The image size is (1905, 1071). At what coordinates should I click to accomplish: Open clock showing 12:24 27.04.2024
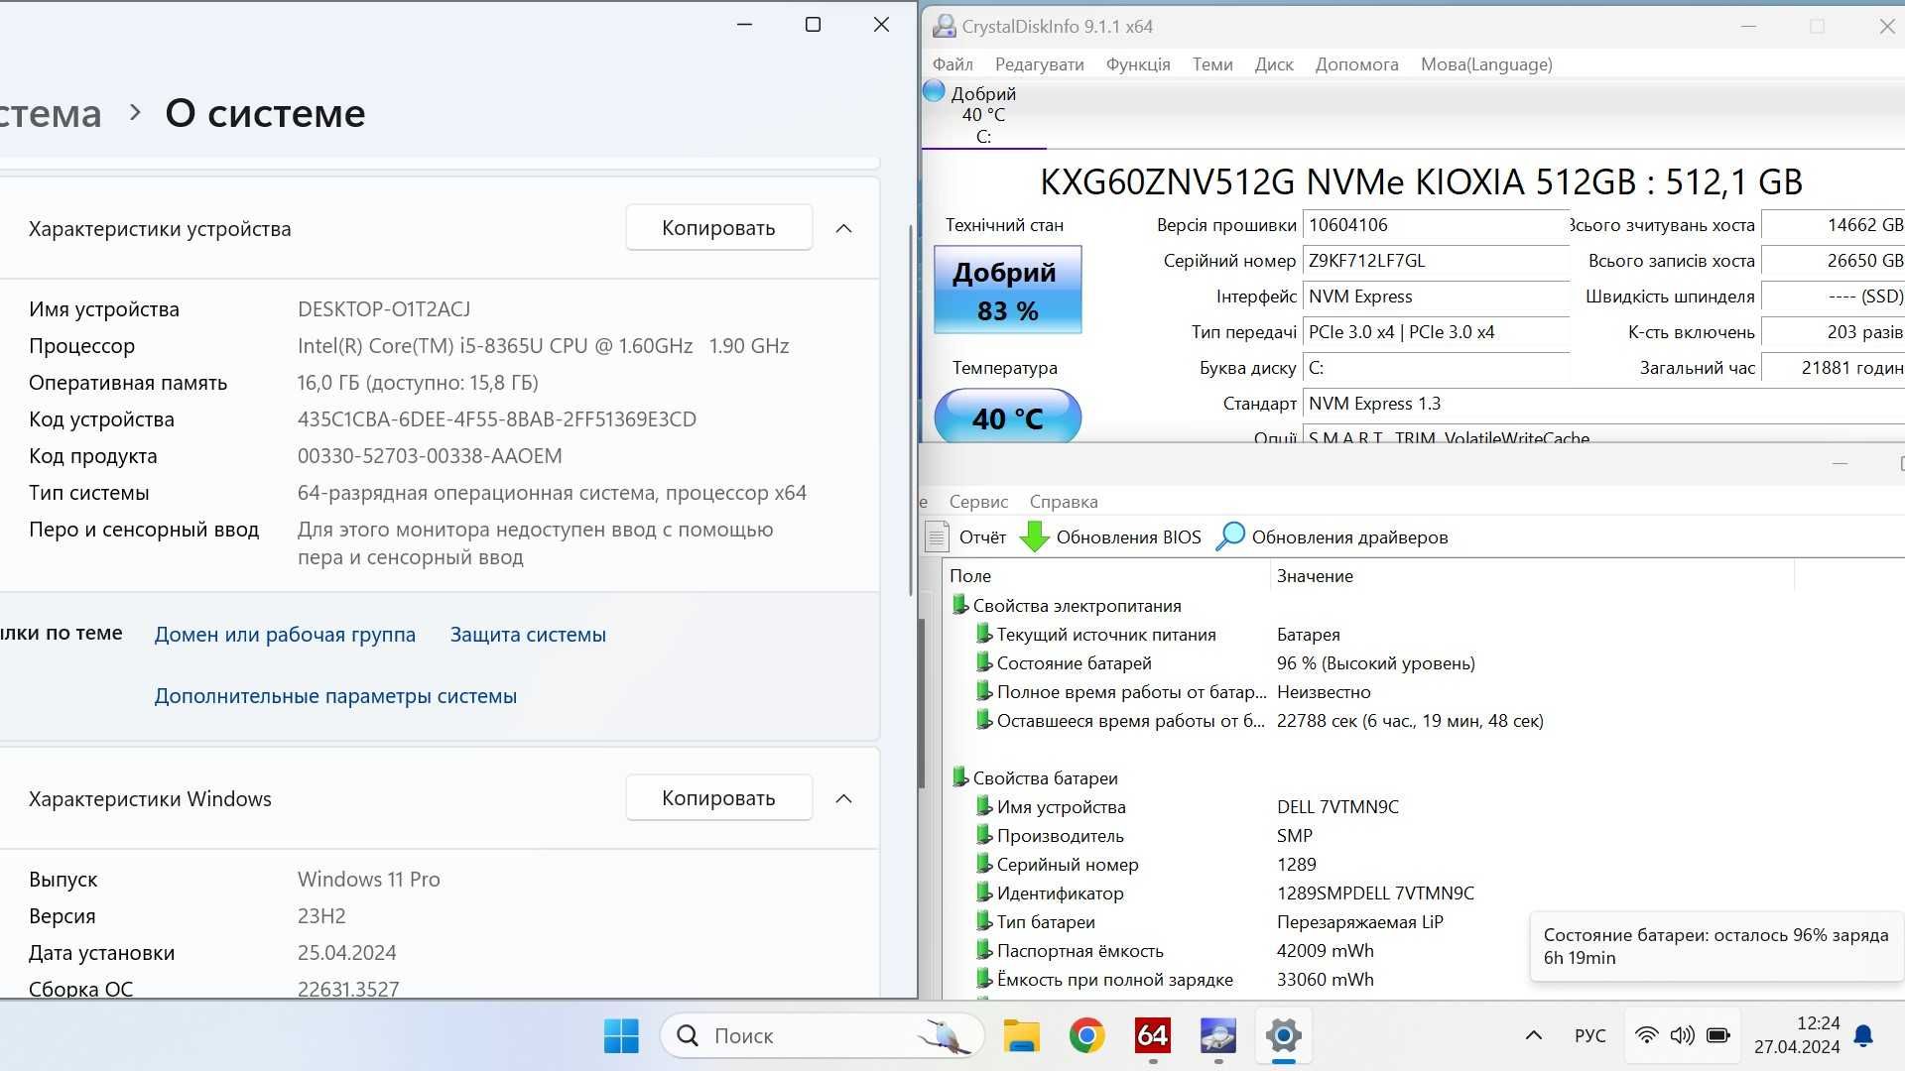click(x=1797, y=1035)
